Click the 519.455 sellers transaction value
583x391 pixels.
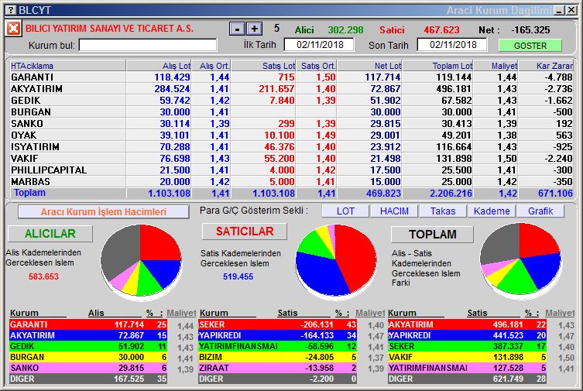coord(238,276)
